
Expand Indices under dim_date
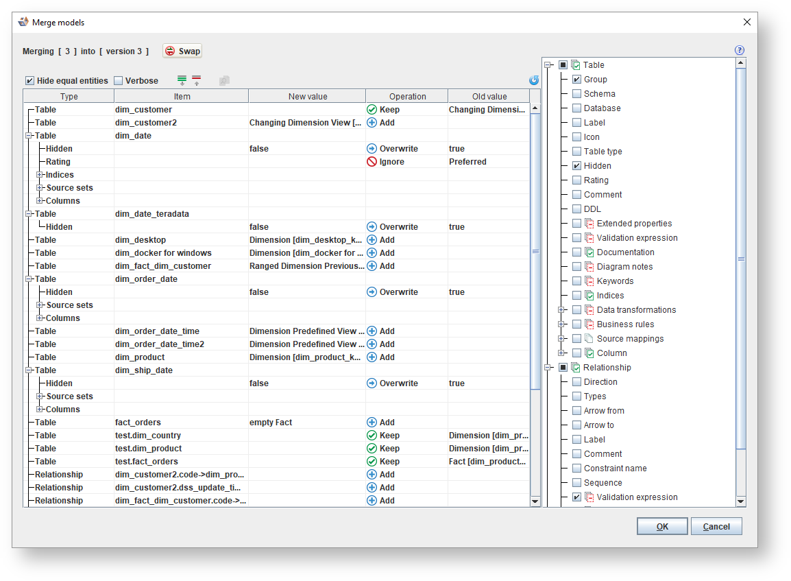[x=39, y=175]
